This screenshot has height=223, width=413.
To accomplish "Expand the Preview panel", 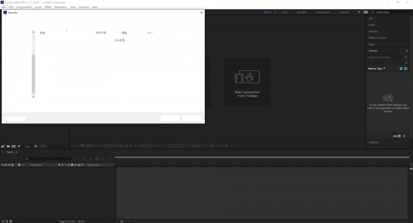I will [373, 32].
